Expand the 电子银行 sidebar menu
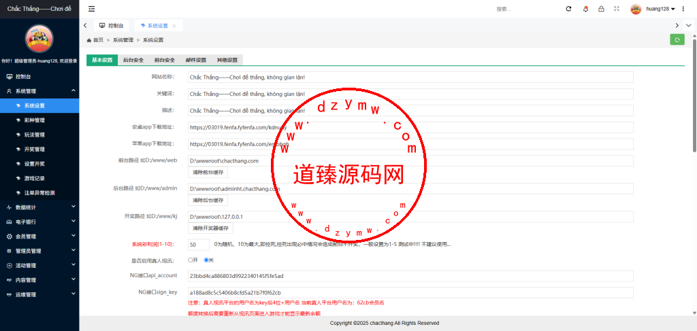The height and width of the screenshot is (331, 697). click(x=74, y=222)
